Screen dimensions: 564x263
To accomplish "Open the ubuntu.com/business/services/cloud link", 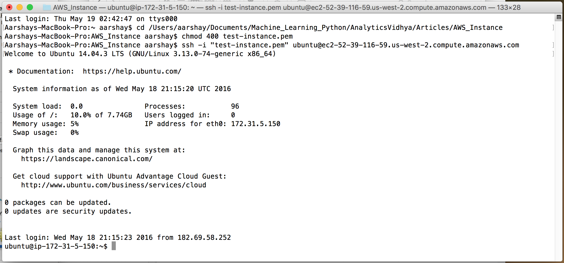I will point(113,185).
